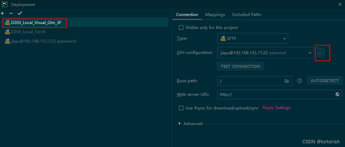
Task: Switch to the Mappings tab
Action: click(215, 15)
